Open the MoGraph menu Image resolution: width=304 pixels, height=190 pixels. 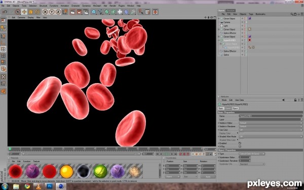pos(97,6)
